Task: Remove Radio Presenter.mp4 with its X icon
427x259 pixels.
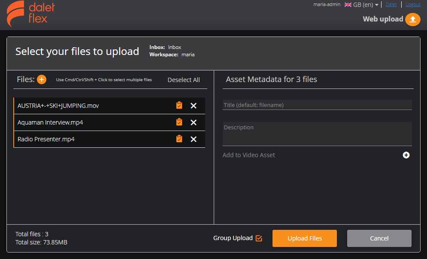Action: pyautogui.click(x=194, y=139)
